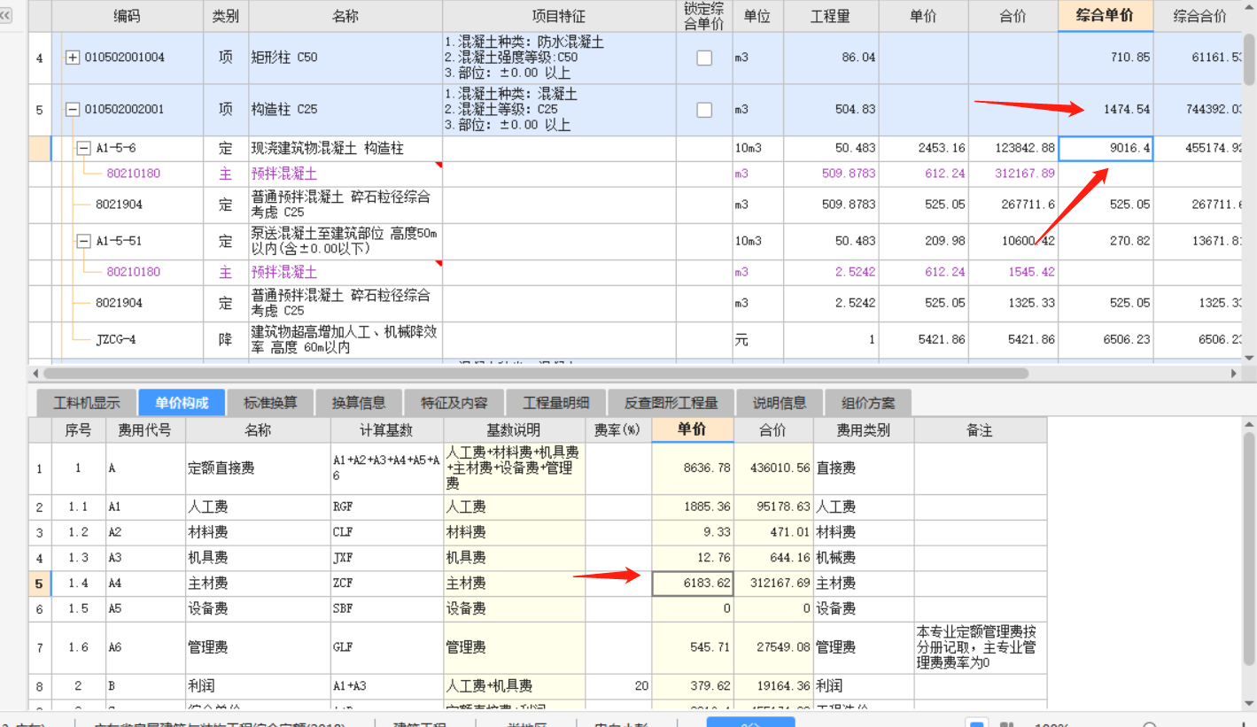Click the 计算基数 column header

pos(386,430)
